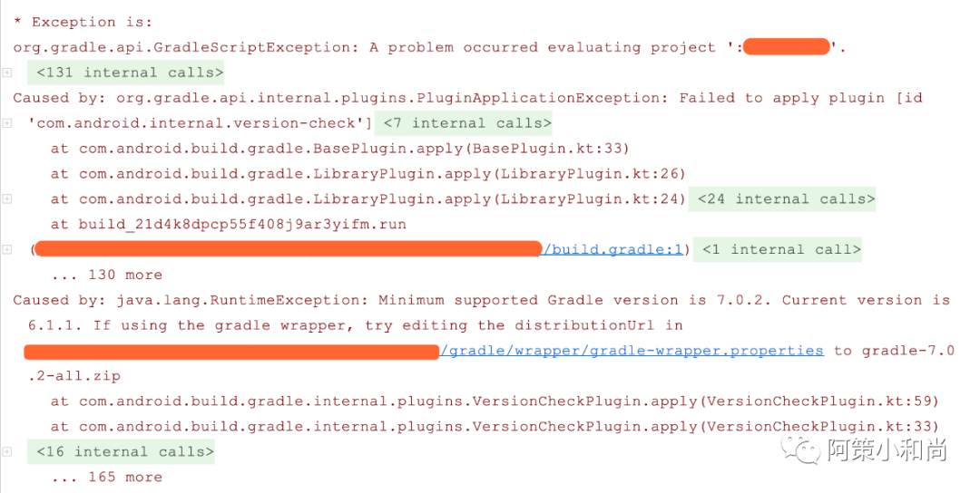Click the VersionCheckPlugin.kt:33 stack frame
Image resolution: width=980 pixels, height=493 pixels.
[495, 427]
